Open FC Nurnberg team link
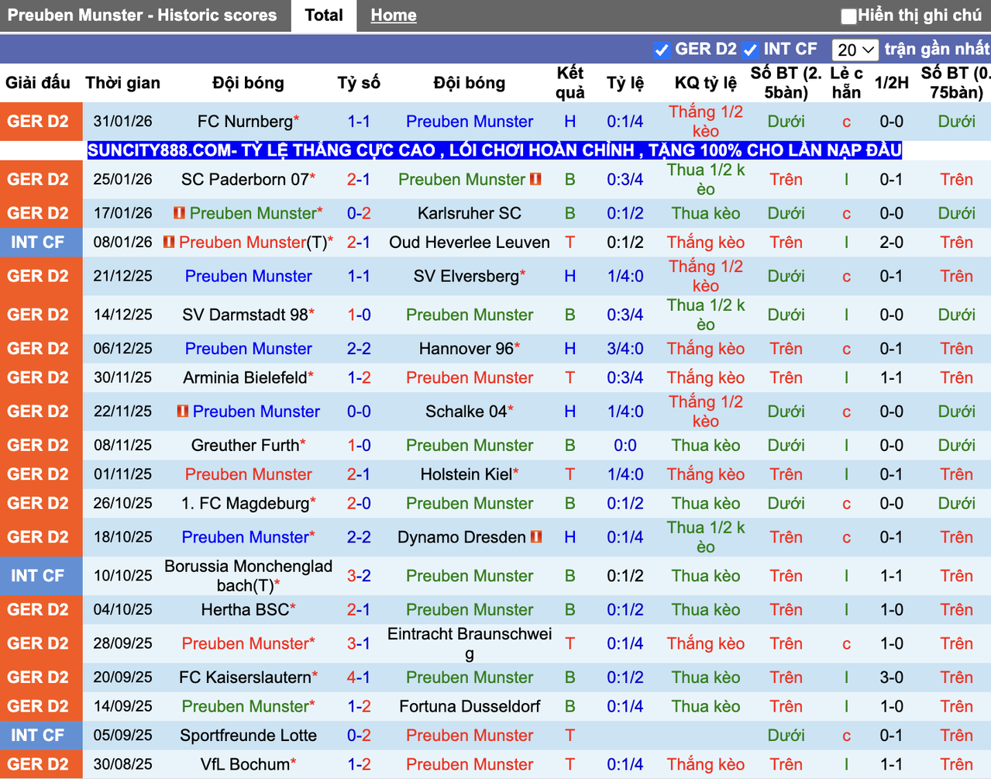Image resolution: width=991 pixels, height=779 pixels. [x=245, y=122]
